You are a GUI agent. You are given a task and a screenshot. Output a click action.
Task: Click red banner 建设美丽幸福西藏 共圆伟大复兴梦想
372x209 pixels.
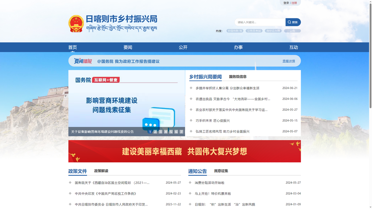[184, 151]
